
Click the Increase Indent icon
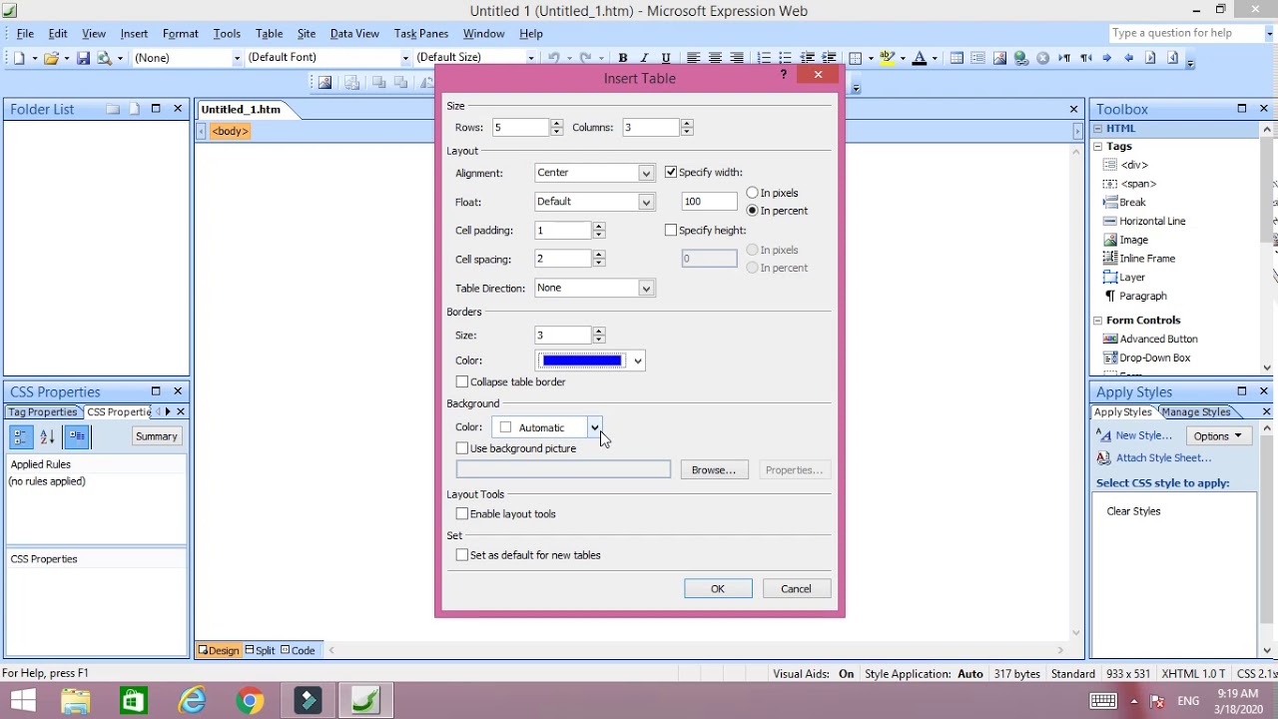(x=829, y=58)
